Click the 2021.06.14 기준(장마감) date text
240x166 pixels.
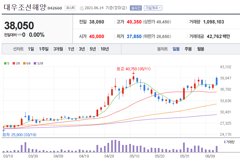106,8
